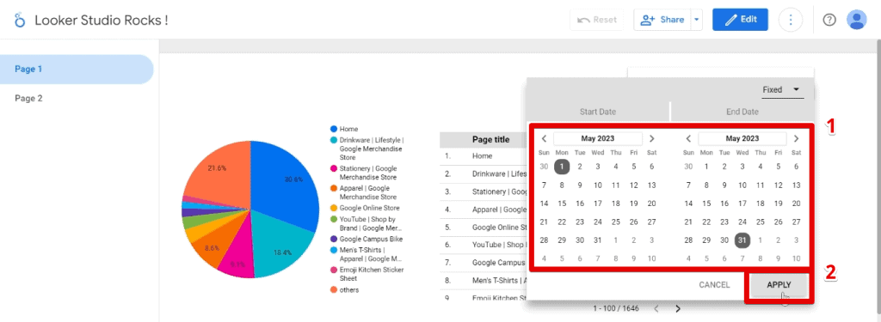Image resolution: width=881 pixels, height=322 pixels.
Task: Click the 1 - 100 / 1646 pagination text
Action: coord(616,308)
